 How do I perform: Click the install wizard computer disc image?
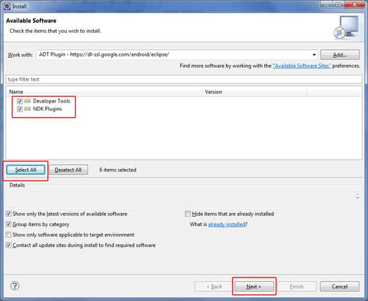pos(346,27)
